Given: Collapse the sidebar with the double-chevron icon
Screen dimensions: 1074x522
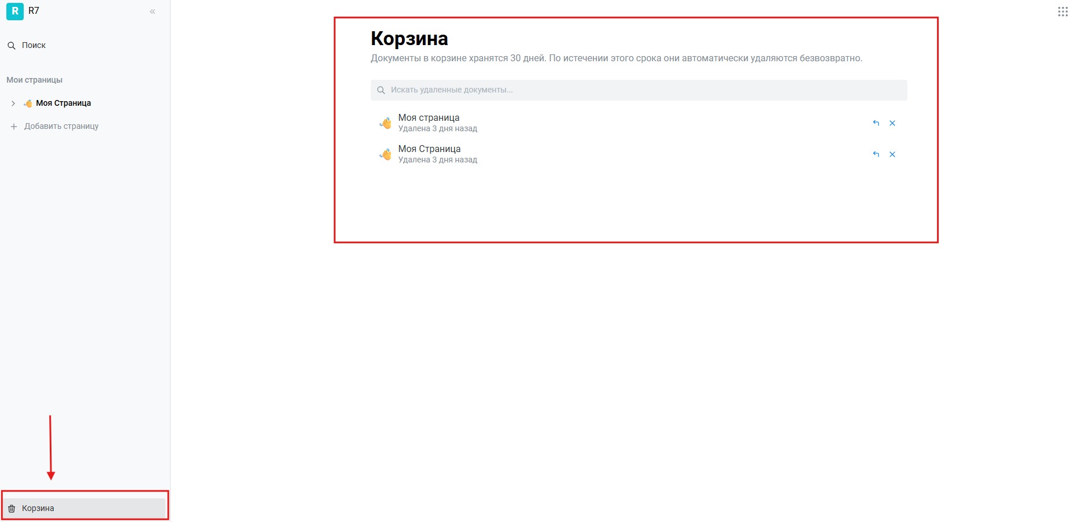Looking at the screenshot, I should pyautogui.click(x=153, y=12).
